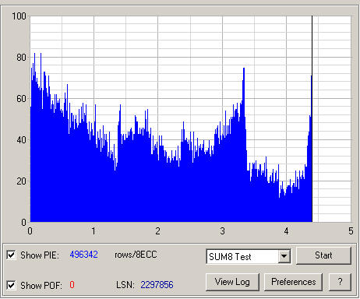Viewport: 360px width, 299px height.
Task: Click the LSN label
Action: 125,285
